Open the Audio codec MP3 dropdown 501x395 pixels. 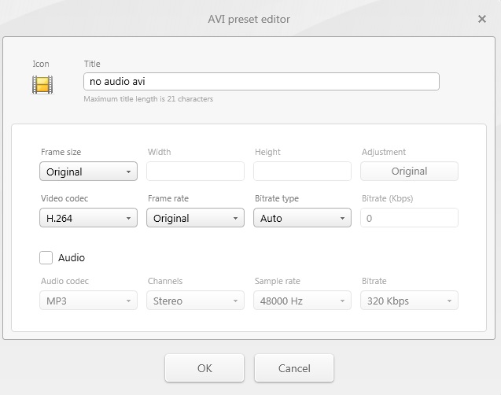point(88,301)
